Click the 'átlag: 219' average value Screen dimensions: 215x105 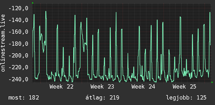point(103,98)
